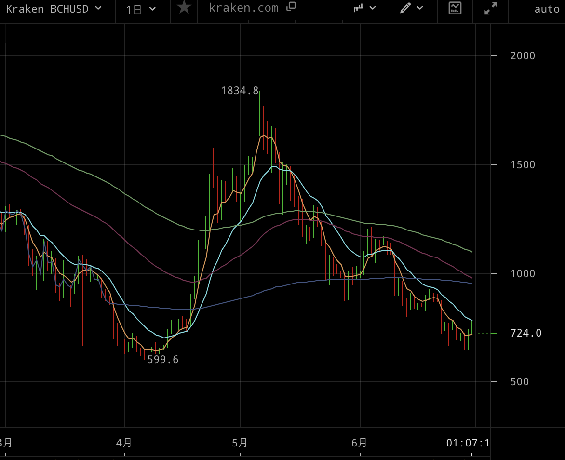Expand the chart style chevron
565x460 pixels.
tap(373, 8)
